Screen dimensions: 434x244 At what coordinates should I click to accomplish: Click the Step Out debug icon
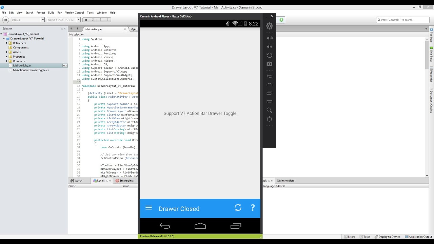(107, 20)
